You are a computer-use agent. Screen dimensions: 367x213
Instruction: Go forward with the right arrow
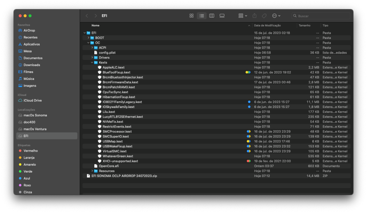95,16
